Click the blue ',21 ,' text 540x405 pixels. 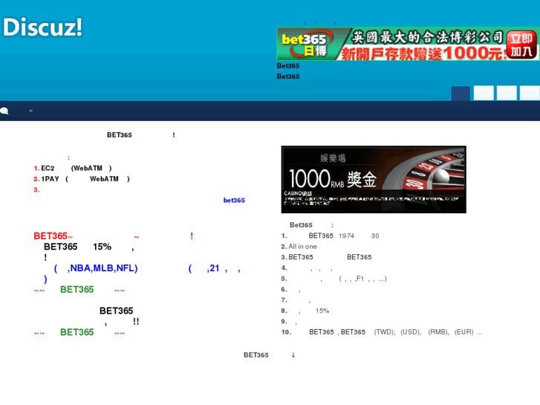pos(214,268)
